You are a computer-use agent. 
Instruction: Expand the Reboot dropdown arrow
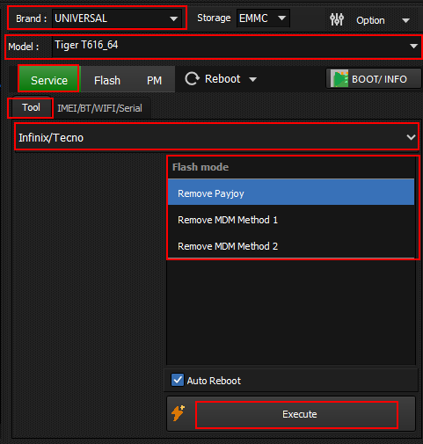pos(252,79)
